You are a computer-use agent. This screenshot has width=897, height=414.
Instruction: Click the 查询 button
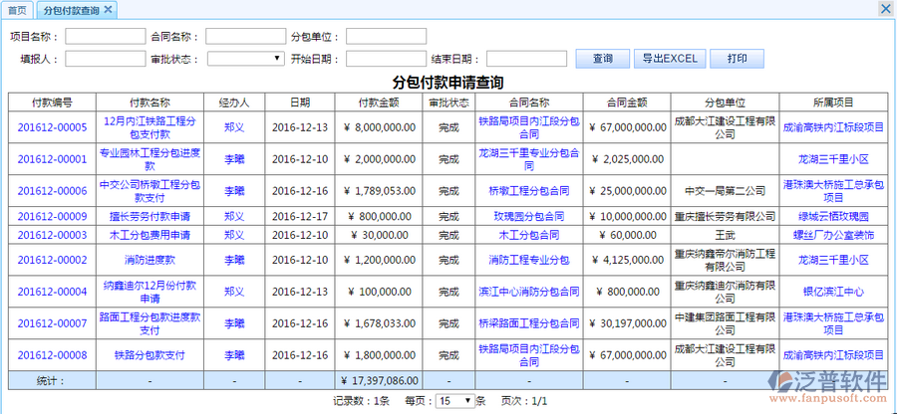[602, 59]
